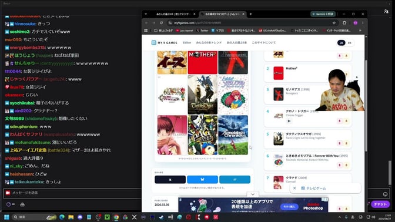Select the Tactics Ogre cover in the grid
395x222 pixels.
point(203,95)
